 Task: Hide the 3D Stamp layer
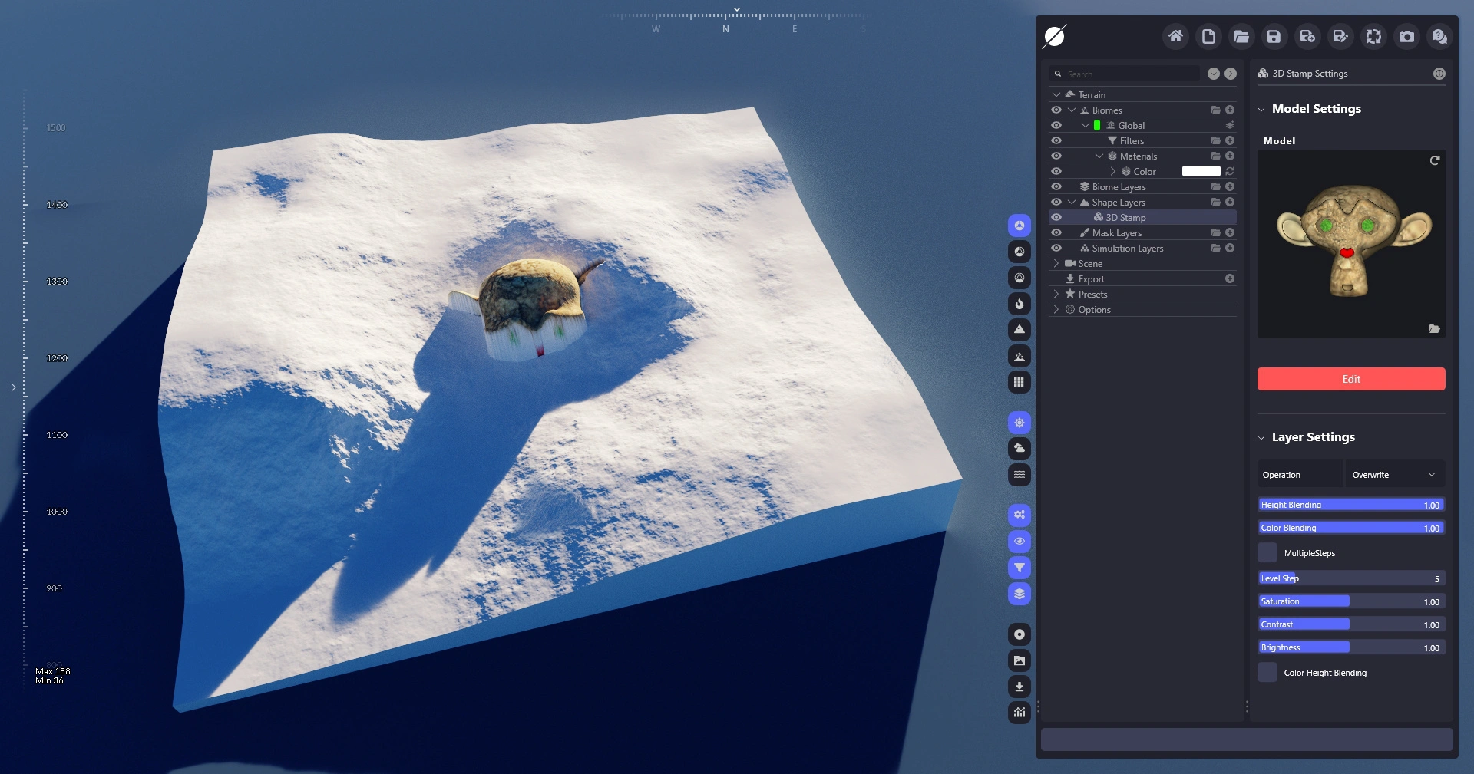[1056, 218]
